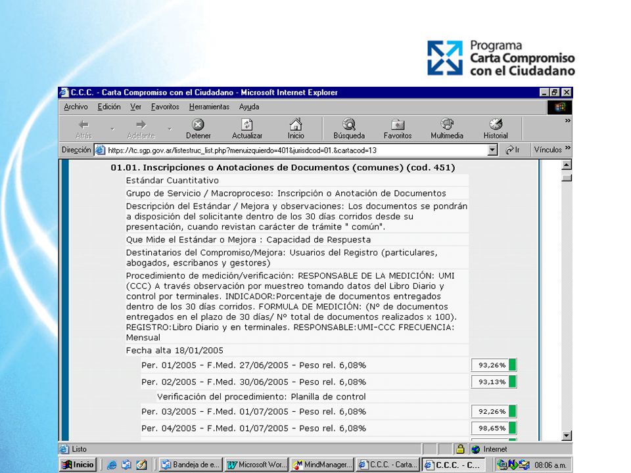631x473 pixels.
Task: Click the Ir go arrow button
Action: point(512,150)
